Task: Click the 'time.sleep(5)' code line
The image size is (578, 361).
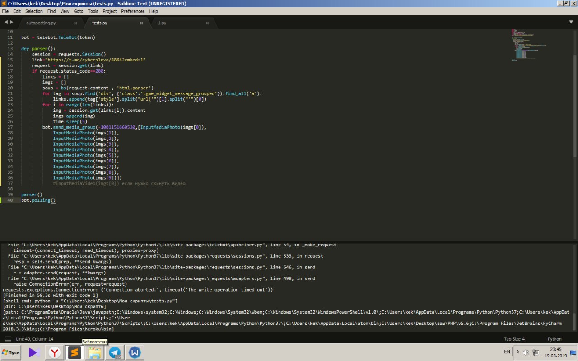Action: pyautogui.click(x=70, y=121)
